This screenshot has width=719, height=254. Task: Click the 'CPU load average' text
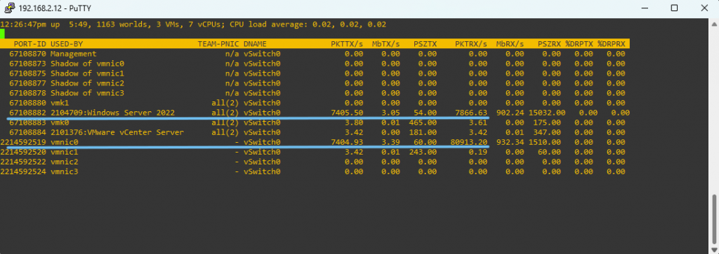point(268,24)
